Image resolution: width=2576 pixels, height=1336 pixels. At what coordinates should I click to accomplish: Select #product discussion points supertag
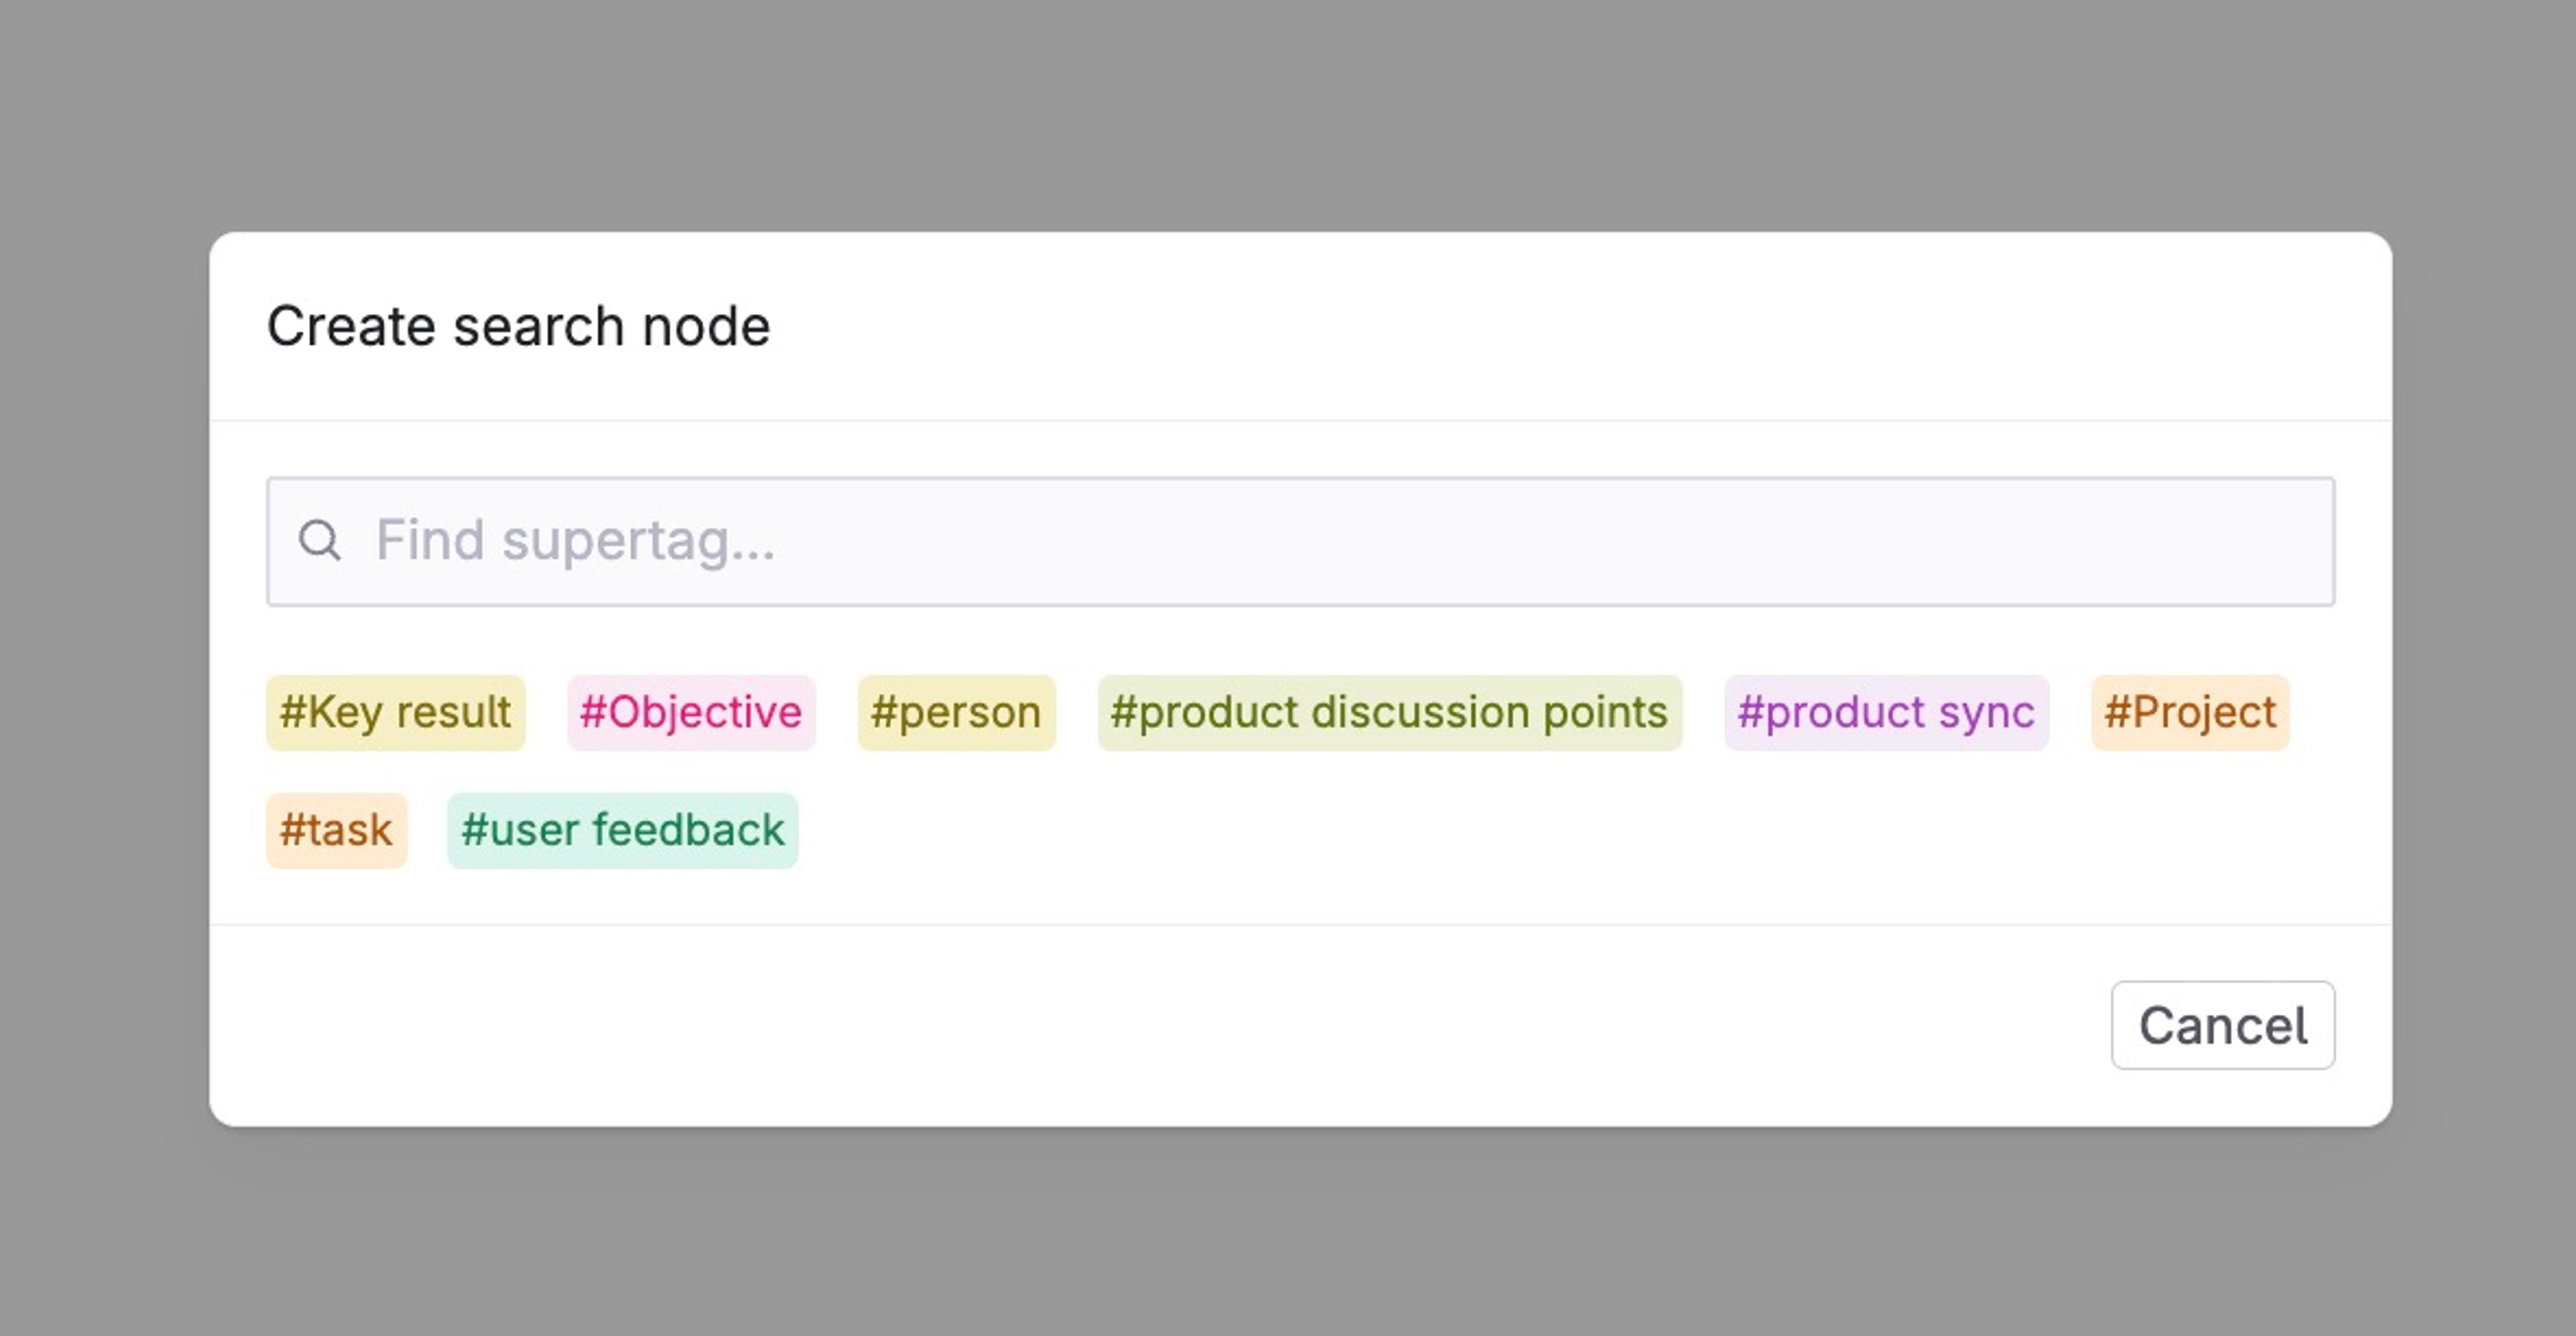[x=1389, y=713]
